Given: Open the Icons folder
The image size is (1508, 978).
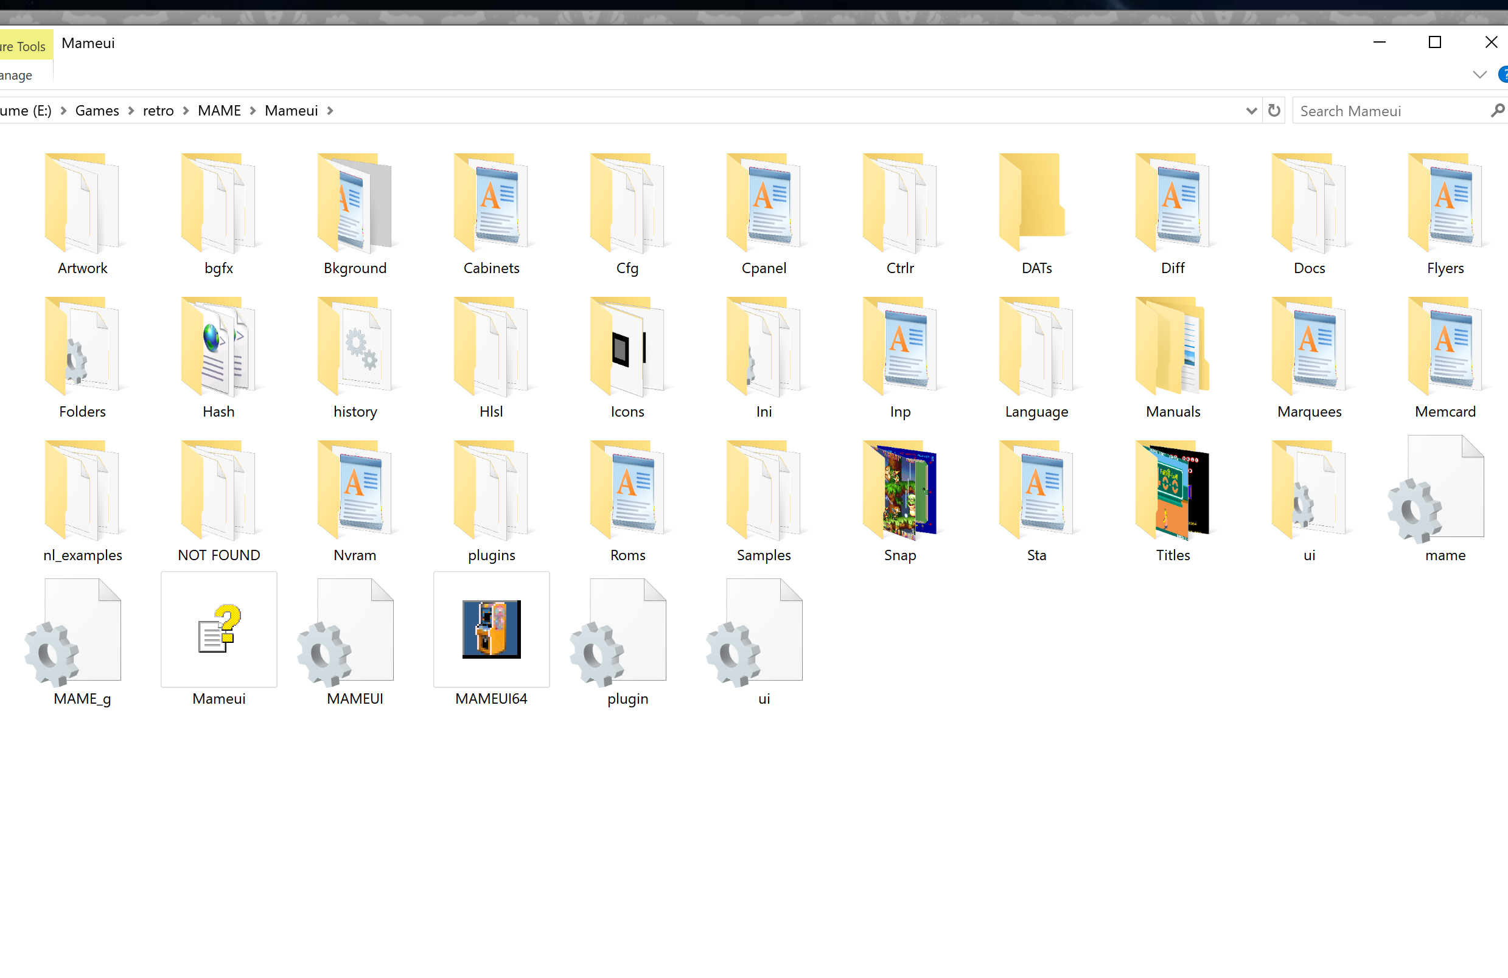Looking at the screenshot, I should [x=627, y=358].
